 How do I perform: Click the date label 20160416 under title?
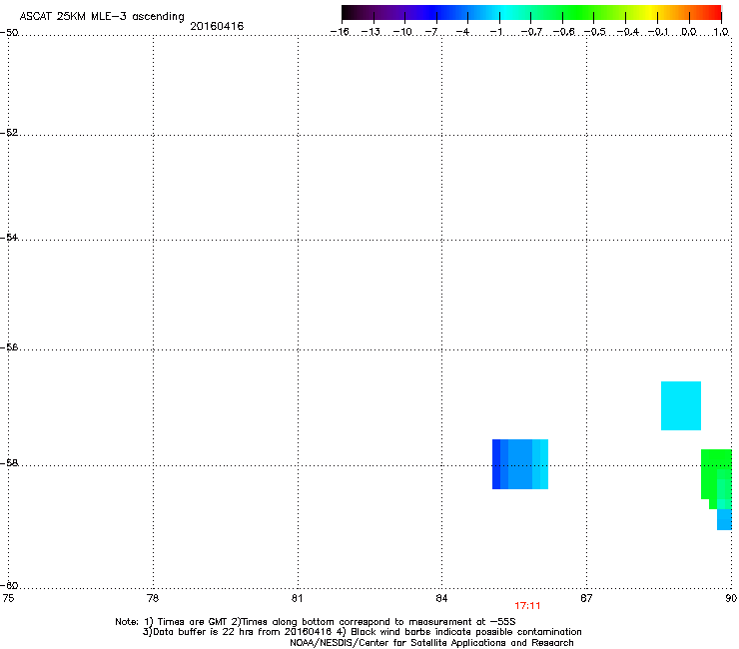click(217, 26)
